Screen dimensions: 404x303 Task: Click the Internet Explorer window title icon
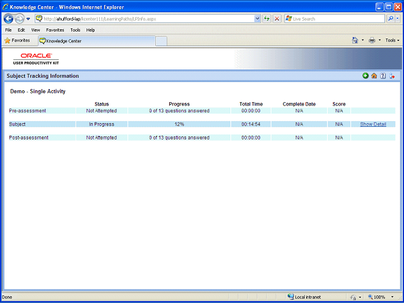[6, 7]
